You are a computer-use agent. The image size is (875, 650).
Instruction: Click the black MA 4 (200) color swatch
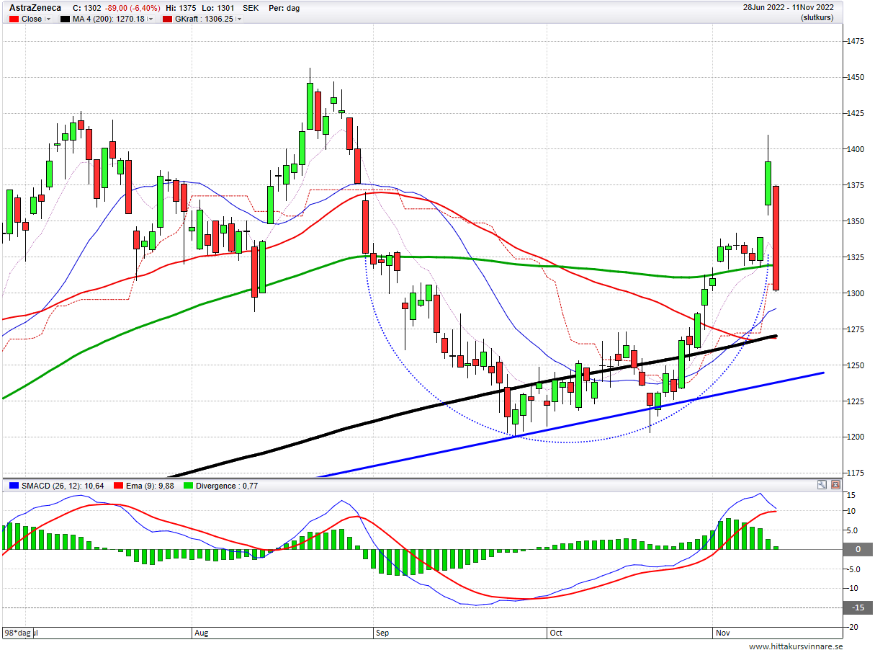64,19
